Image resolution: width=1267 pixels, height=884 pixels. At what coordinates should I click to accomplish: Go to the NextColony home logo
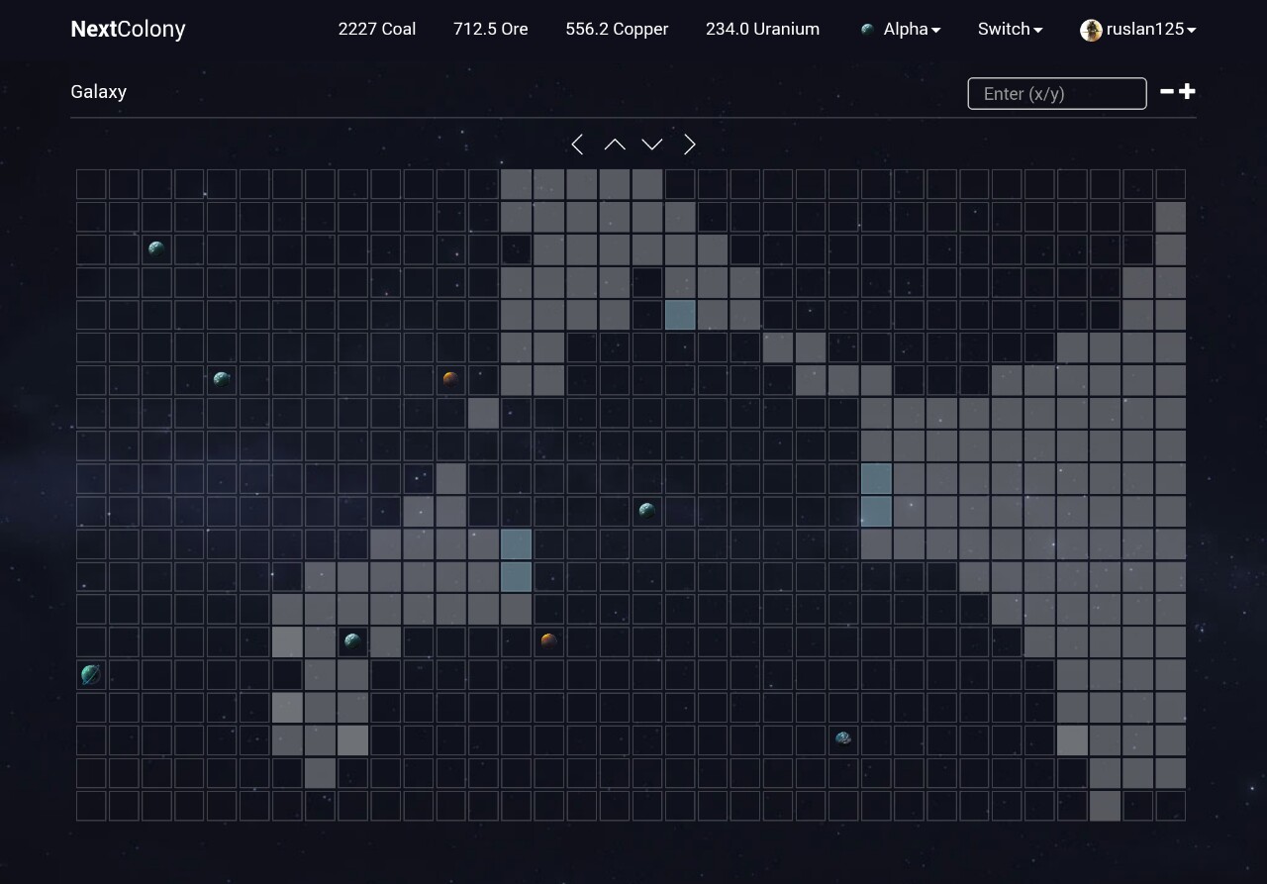128,30
